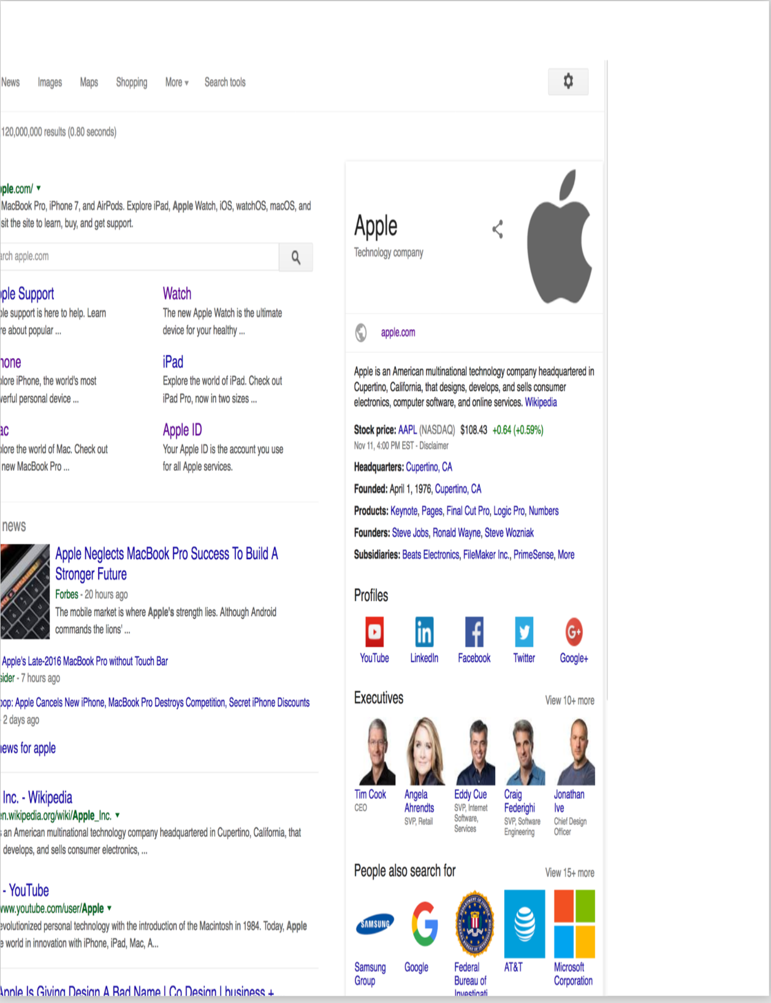Expand arrow beside wikipedia.org/wiki/Apple_Inc. URL
The height and width of the screenshot is (1003, 771).
point(117,815)
